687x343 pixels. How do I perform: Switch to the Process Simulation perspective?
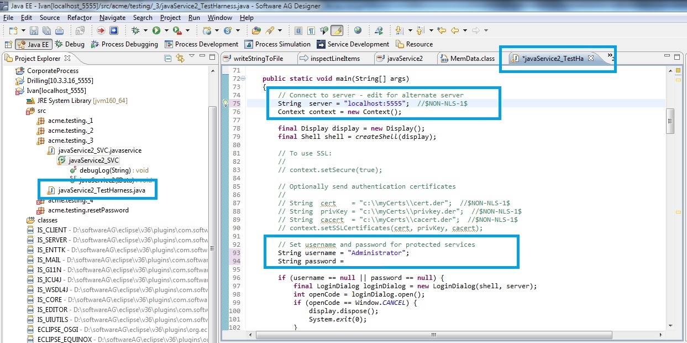277,44
